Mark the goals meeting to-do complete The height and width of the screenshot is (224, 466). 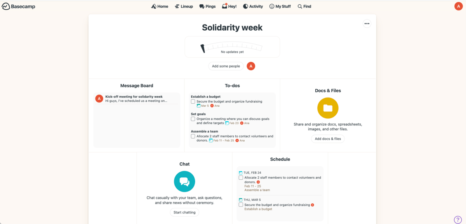click(193, 119)
